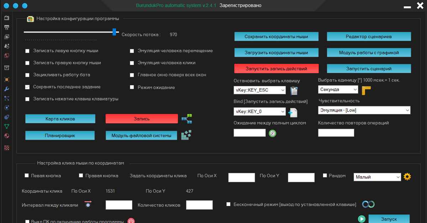
Task: Open the Эмуляция - [Low] sensitivity dropdown
Action: [364, 110]
